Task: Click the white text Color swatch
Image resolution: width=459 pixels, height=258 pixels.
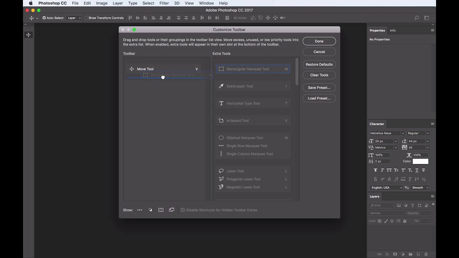Action: [421, 162]
